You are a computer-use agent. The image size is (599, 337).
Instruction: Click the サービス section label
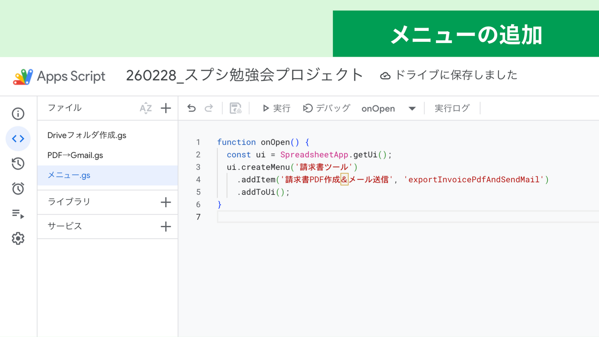pos(64,226)
